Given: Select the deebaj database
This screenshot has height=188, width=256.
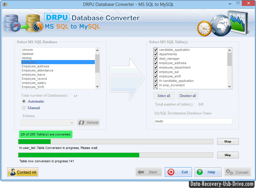Looking at the screenshot, I should (x=58, y=58).
